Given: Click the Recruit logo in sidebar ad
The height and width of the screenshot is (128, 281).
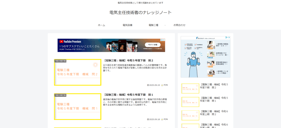Looking at the screenshot, I should point(205,38).
